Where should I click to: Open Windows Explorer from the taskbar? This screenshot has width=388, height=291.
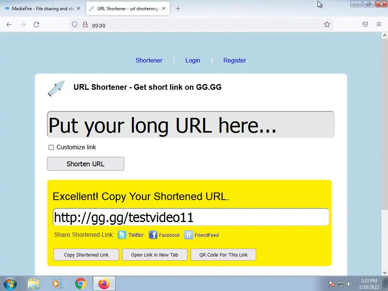(x=34, y=283)
